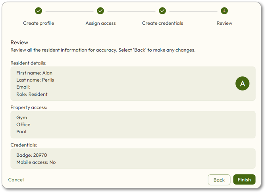Select the Review step label
266x193 pixels.
point(224,23)
